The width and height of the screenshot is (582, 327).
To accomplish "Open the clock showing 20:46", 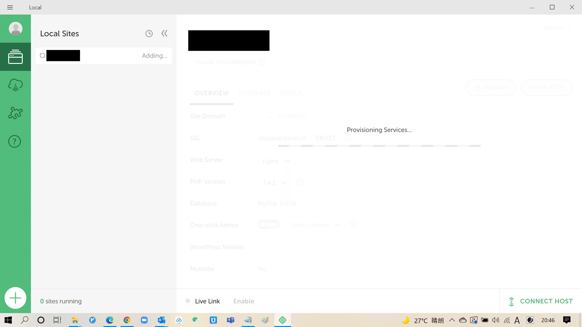I will click(x=548, y=320).
